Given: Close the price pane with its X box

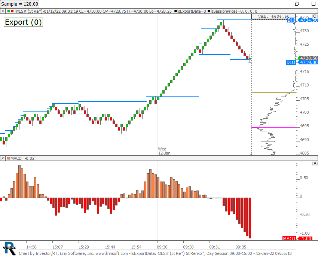Looking at the screenshot, I should [3, 11].
